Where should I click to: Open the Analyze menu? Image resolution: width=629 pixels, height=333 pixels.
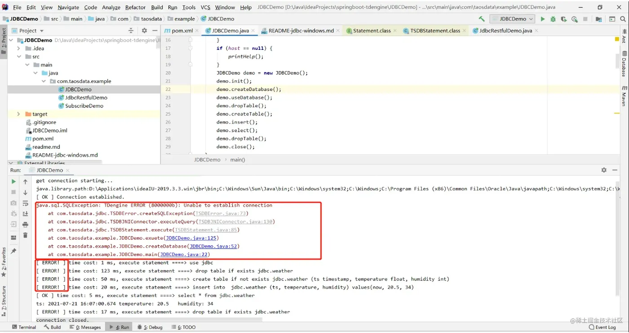click(111, 7)
